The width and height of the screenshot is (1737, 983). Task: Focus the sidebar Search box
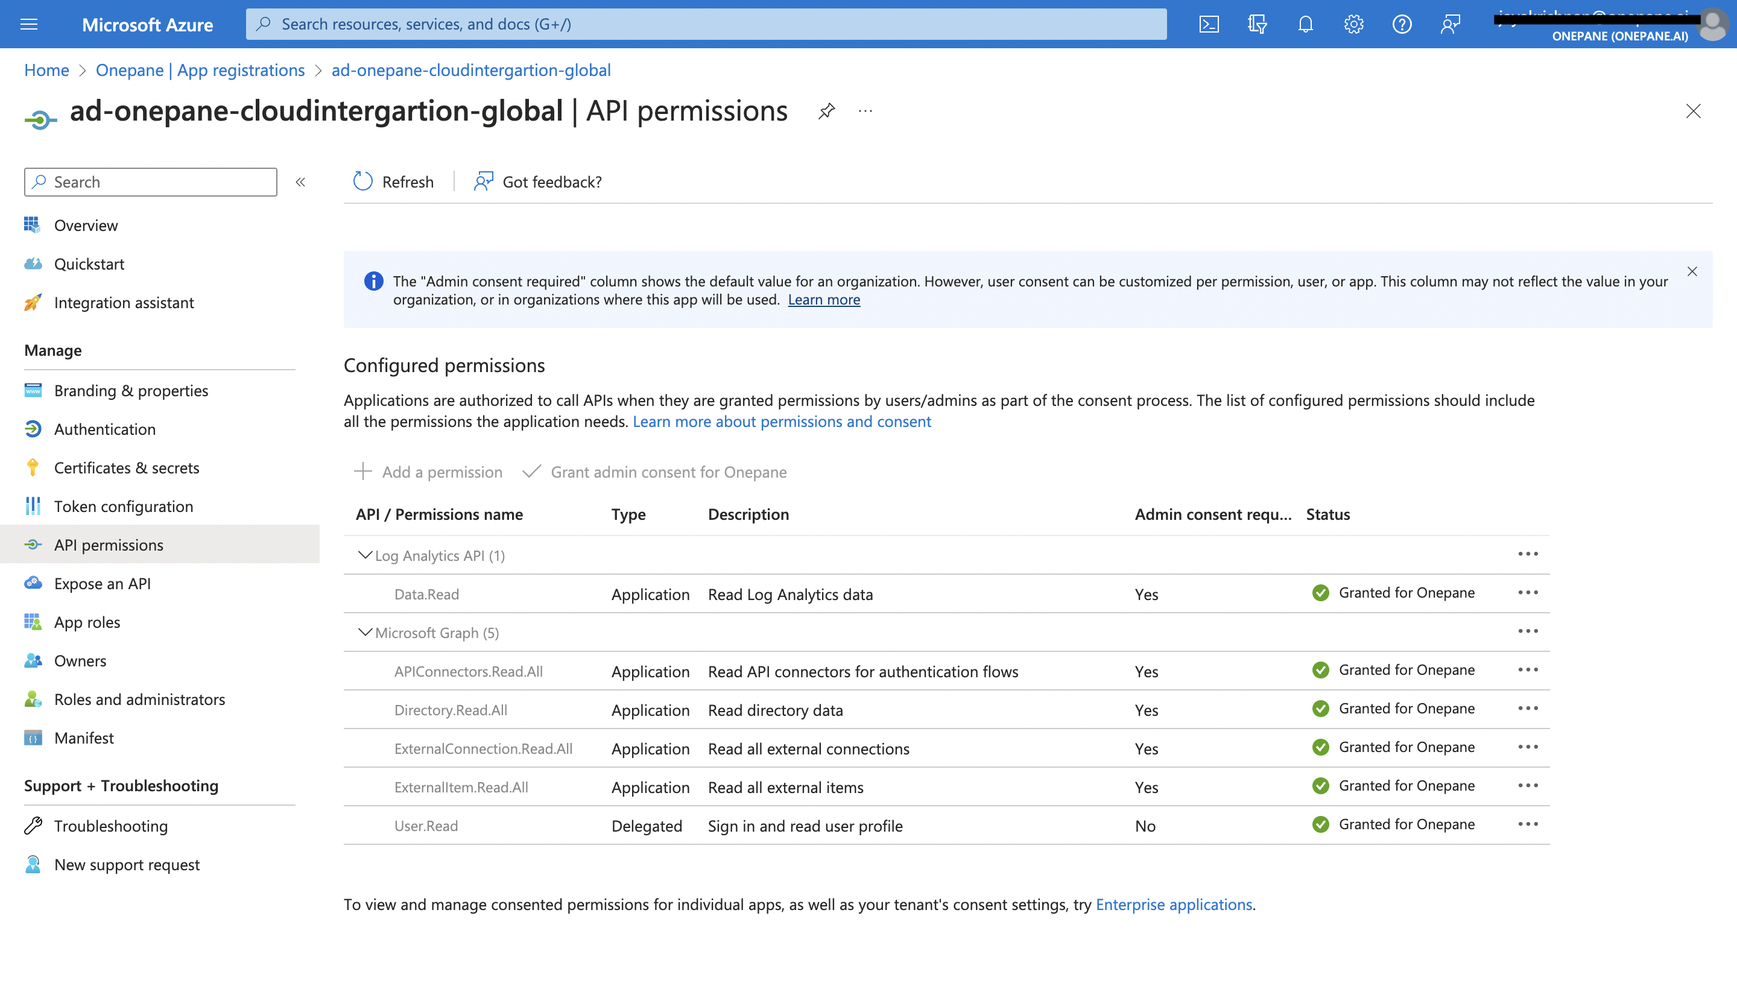click(x=151, y=182)
